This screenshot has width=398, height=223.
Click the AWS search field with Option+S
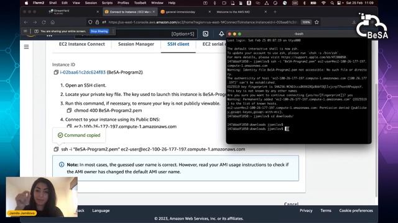tap(137, 33)
